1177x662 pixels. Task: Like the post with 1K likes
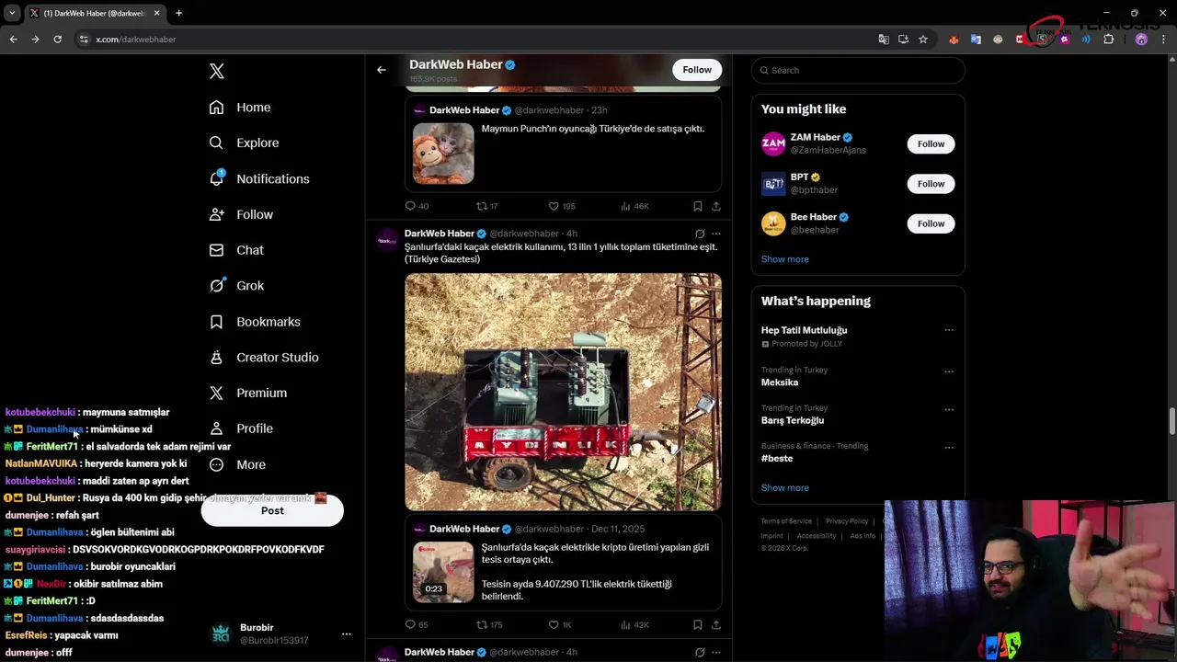560,625
